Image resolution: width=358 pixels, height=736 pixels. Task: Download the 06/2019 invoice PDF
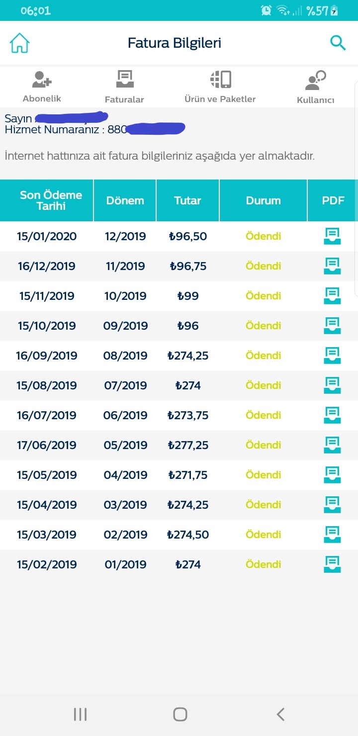[332, 415]
